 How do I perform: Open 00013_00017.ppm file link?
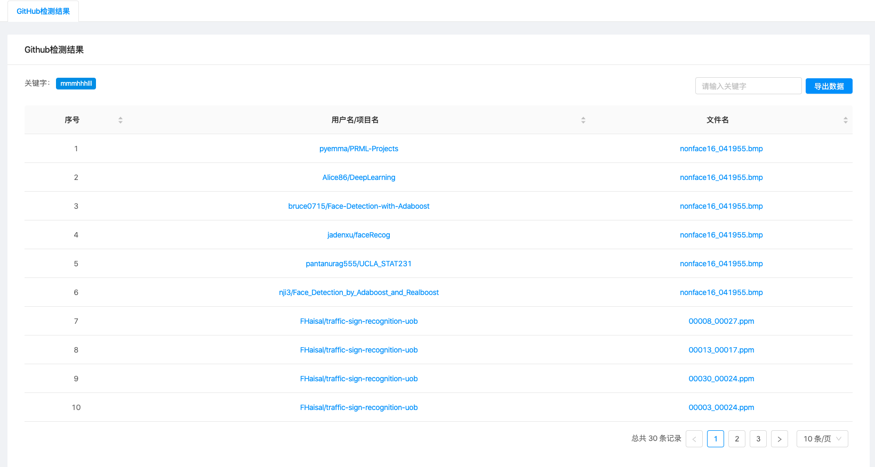[721, 350]
